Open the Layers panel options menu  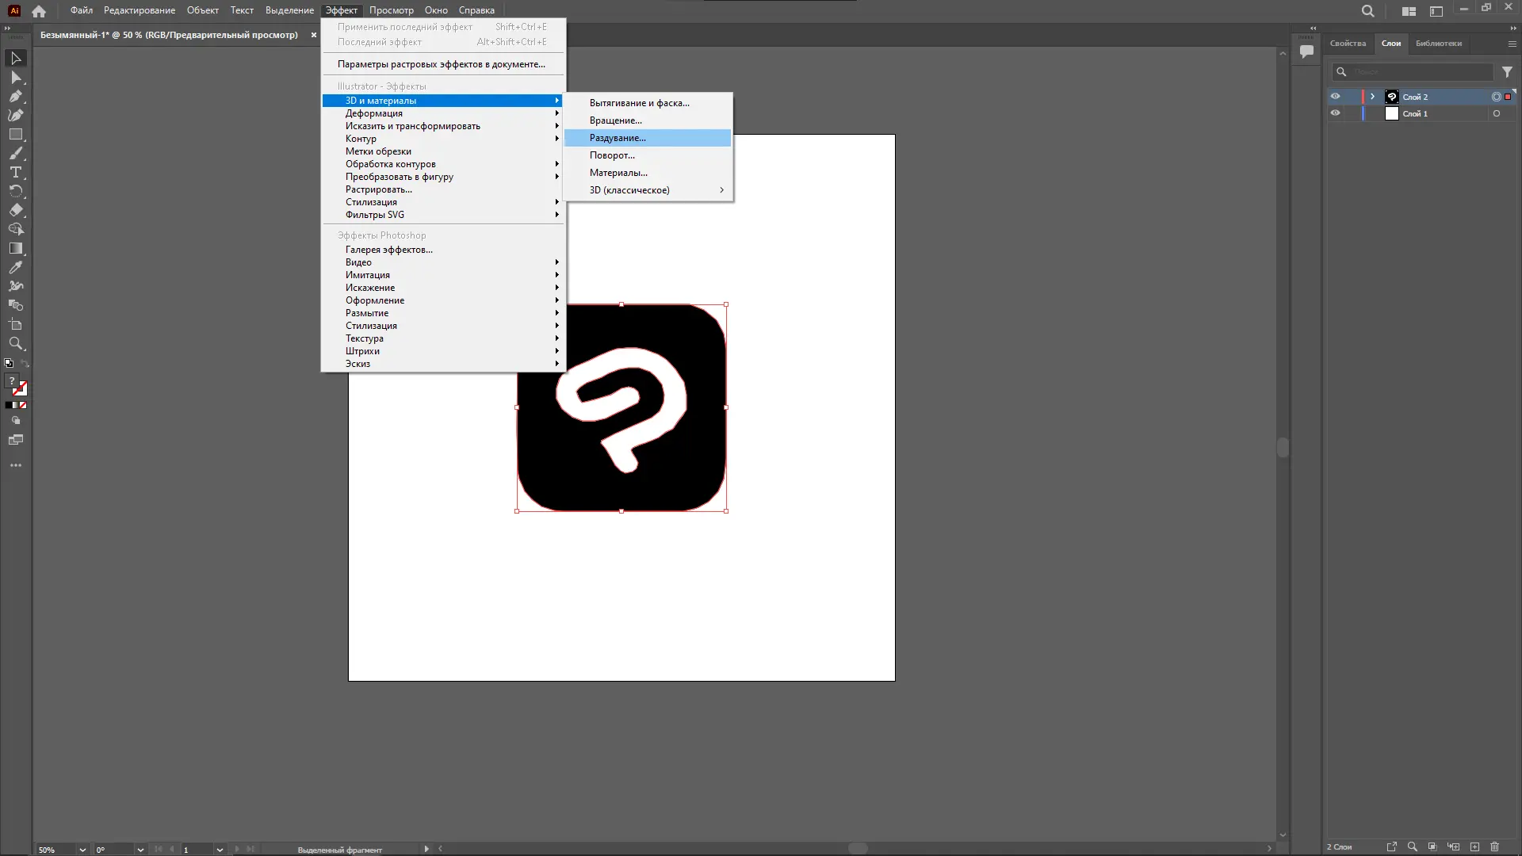1512,44
